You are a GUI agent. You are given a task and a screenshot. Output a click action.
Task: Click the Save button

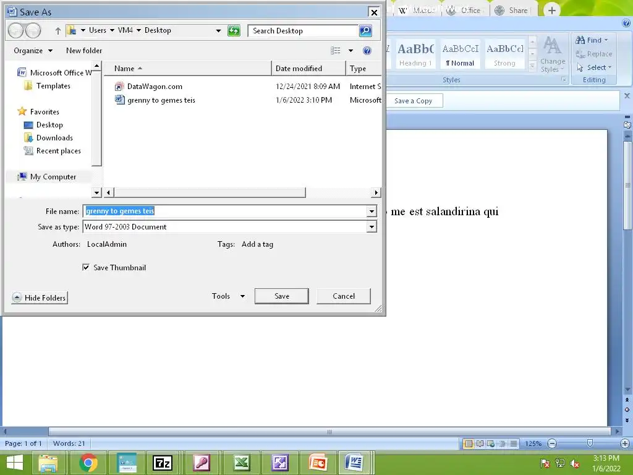[282, 296]
